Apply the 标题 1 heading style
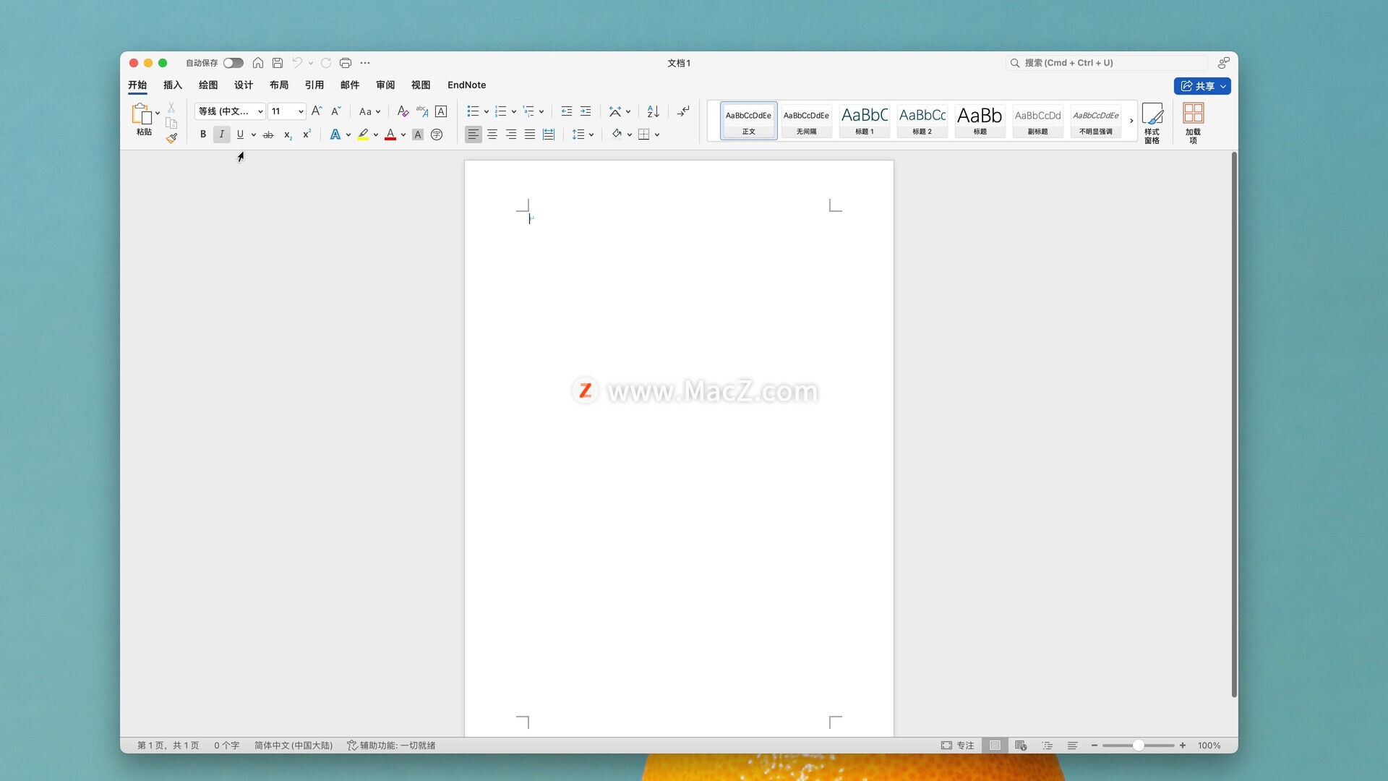This screenshot has height=781, width=1388. (x=864, y=121)
